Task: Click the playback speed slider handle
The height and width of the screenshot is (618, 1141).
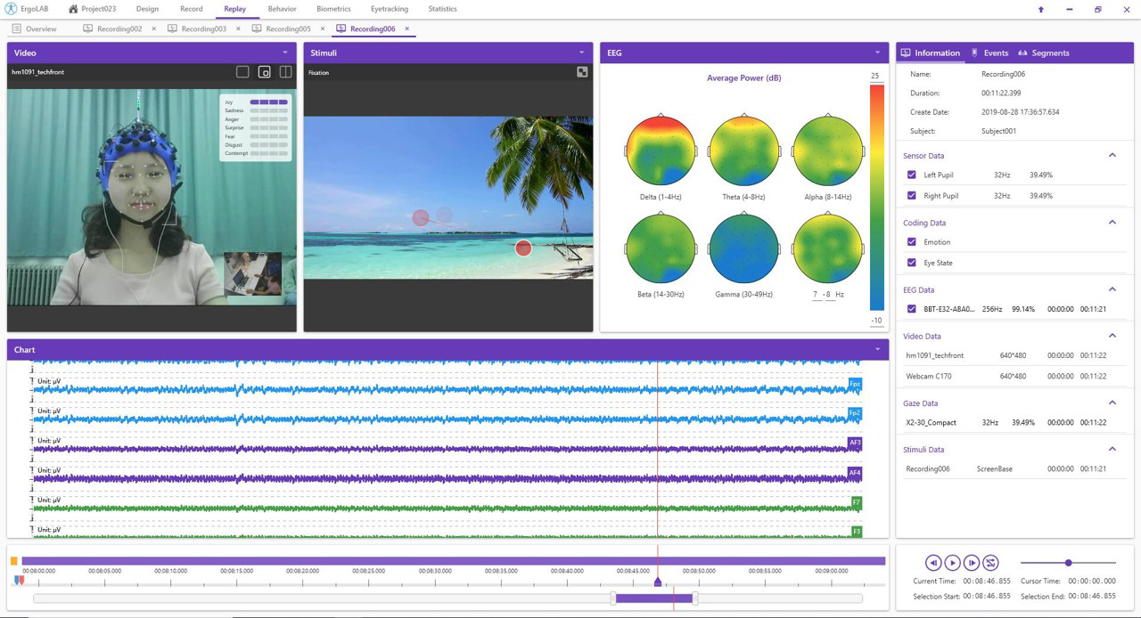Action: (x=1068, y=563)
